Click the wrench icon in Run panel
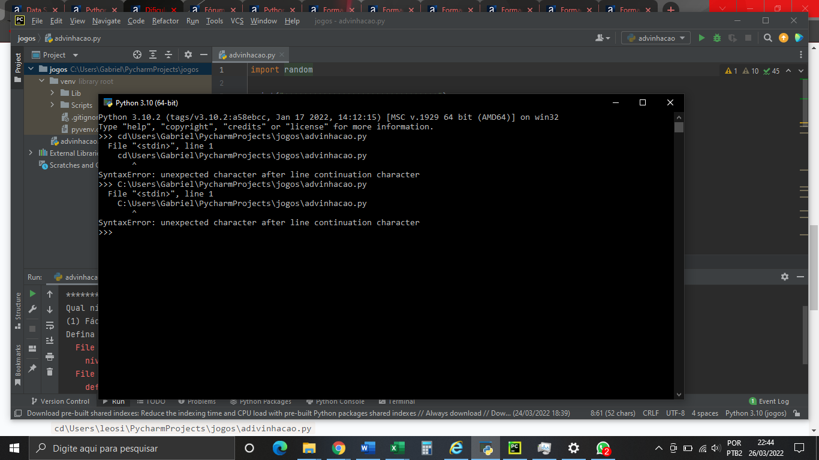Screen dimensions: 819x460 [x=33, y=310]
